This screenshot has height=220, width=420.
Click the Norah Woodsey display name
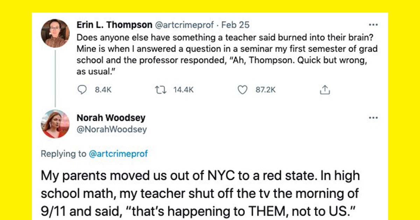[x=111, y=118]
